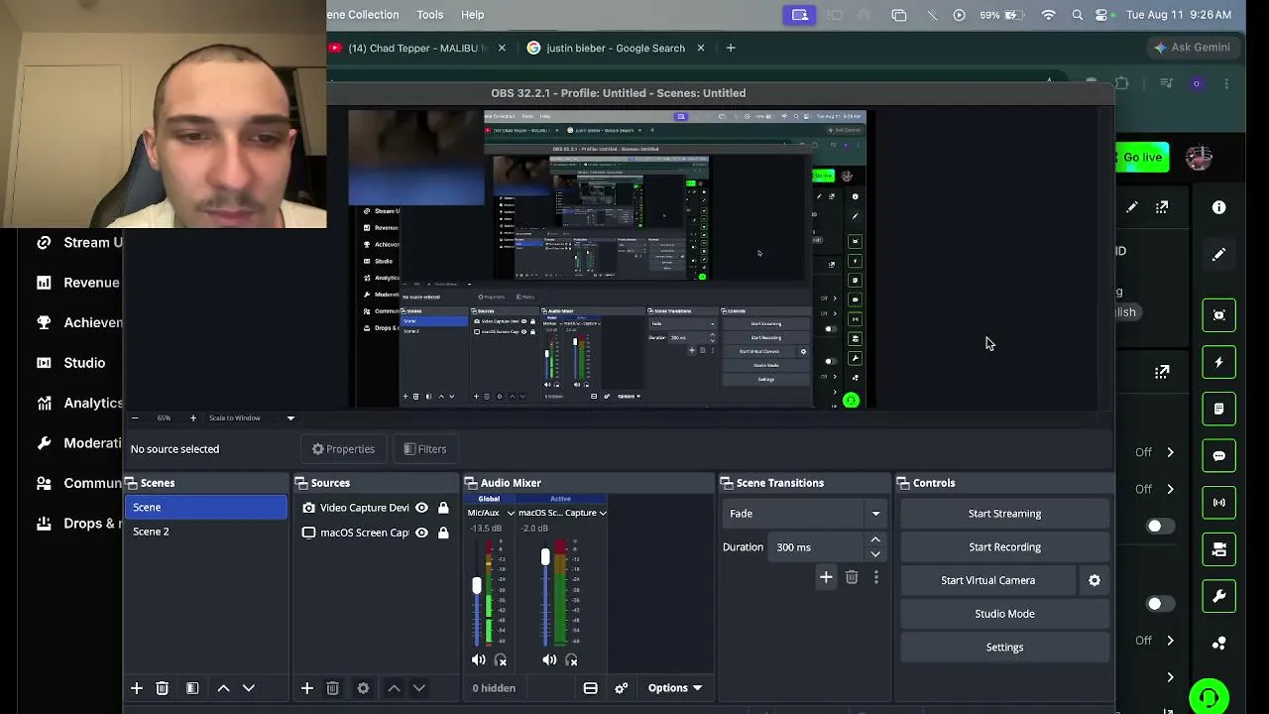Select the Scene 2 item in Scenes
The height and width of the screenshot is (714, 1269).
click(206, 532)
